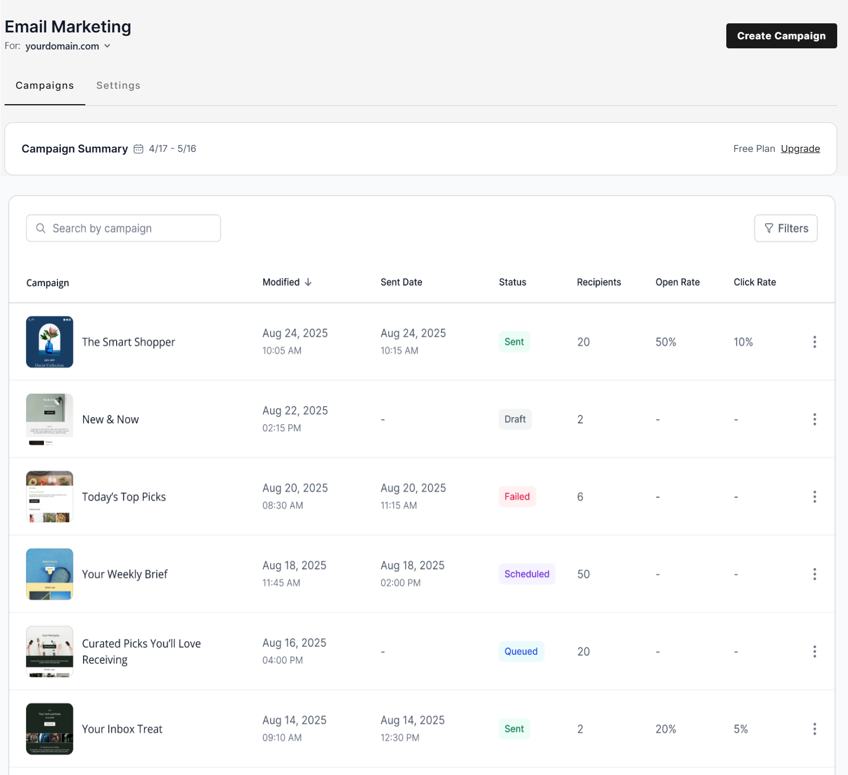
Task: Click the New & Now campaign name
Action: pos(110,419)
